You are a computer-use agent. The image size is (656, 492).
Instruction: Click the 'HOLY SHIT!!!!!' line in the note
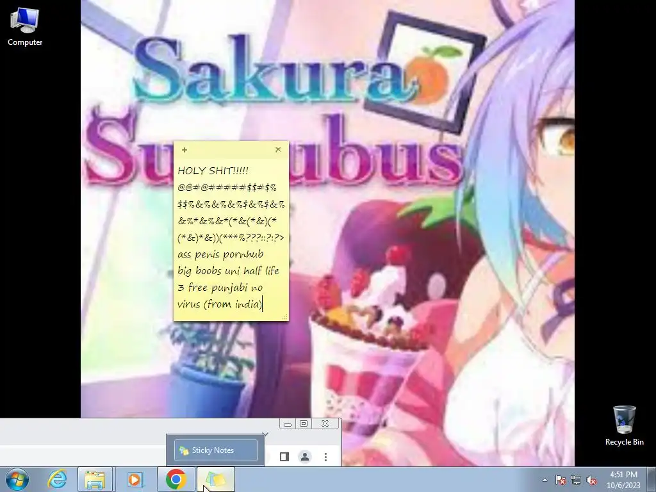pos(213,170)
